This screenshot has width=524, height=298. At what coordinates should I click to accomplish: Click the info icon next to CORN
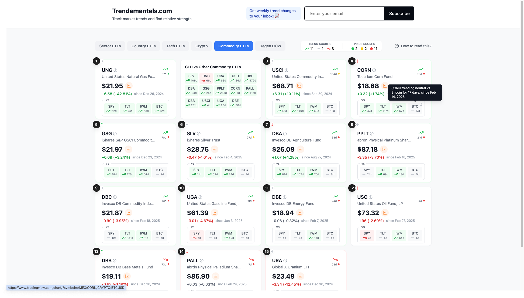(x=374, y=70)
